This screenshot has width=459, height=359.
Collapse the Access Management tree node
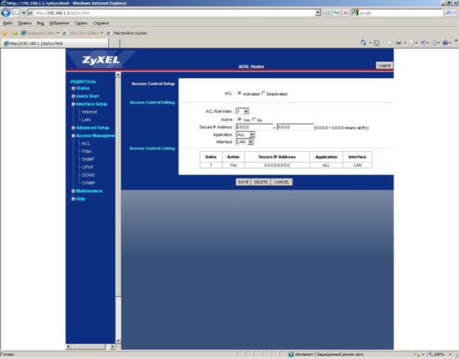coord(73,136)
